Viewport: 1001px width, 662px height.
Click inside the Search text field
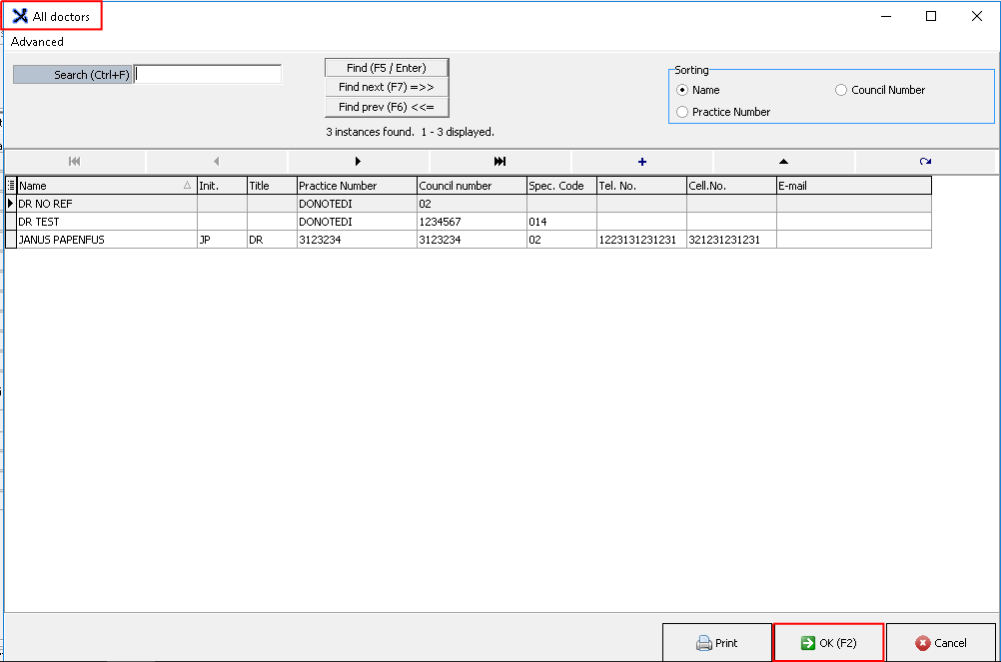tap(208, 75)
